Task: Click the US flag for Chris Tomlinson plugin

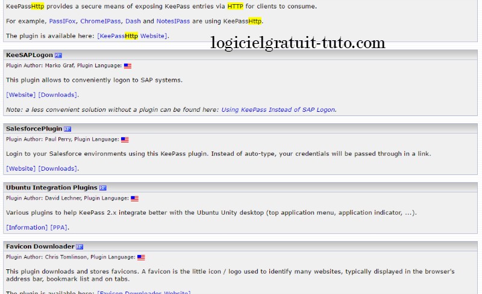Action: 141,257
